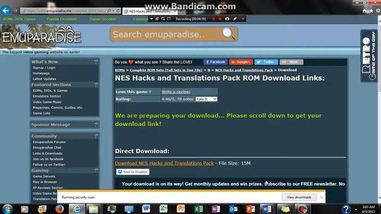Collapse the Featured Sections sidebar panel
The width and height of the screenshot is (381, 214).
(96, 84)
